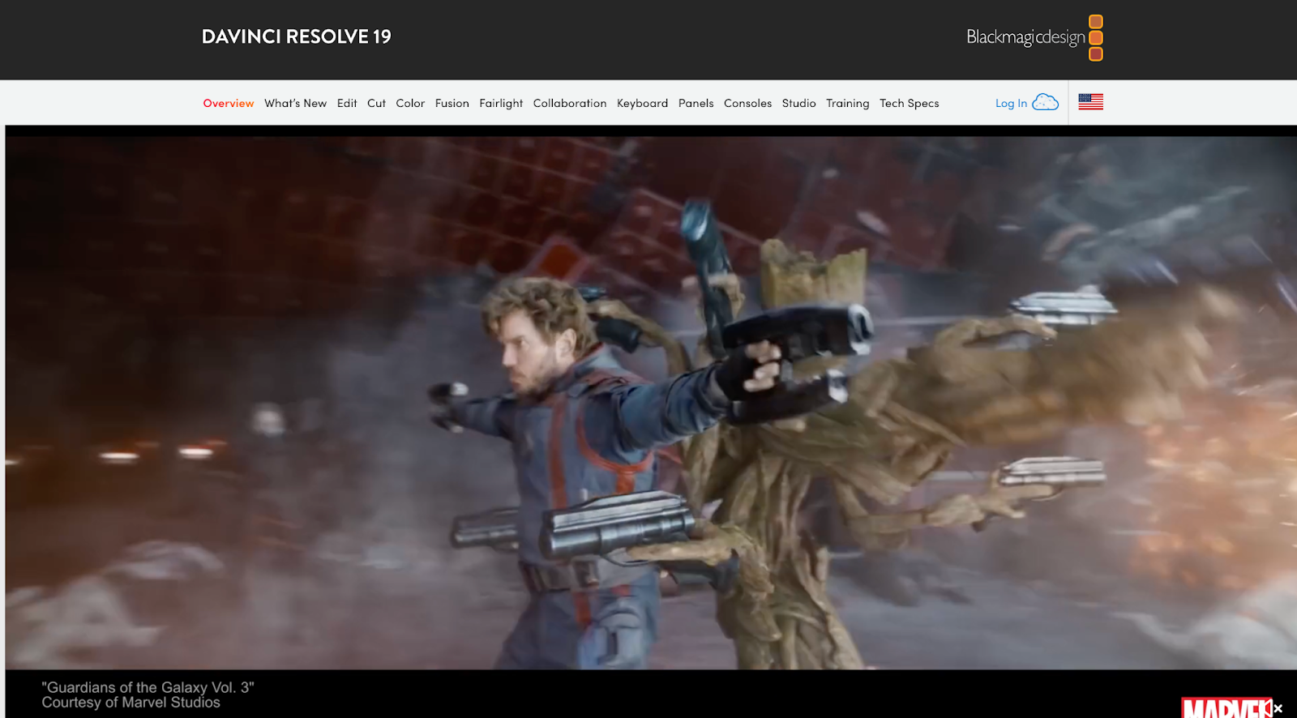Open the Overview tab
The height and width of the screenshot is (718, 1297).
[229, 103]
